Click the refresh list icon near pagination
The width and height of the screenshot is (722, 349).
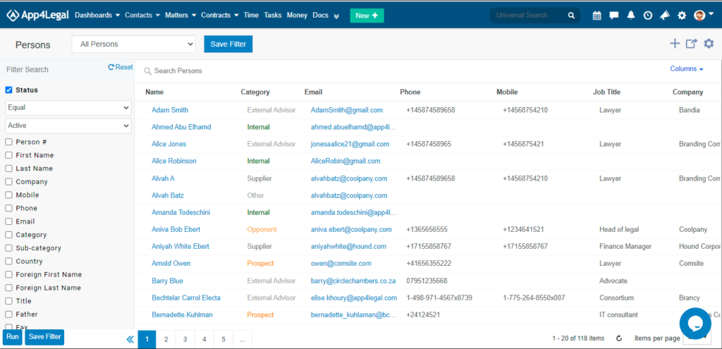pos(619,338)
